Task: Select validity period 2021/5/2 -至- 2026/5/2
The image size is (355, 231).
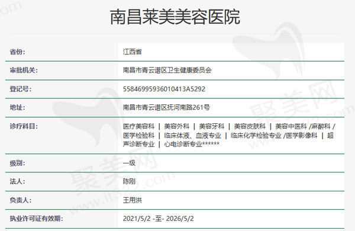Action: pyautogui.click(x=158, y=219)
